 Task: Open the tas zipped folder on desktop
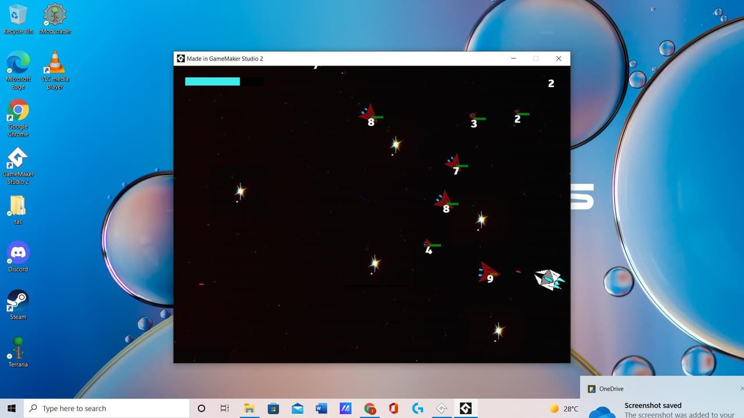18,210
